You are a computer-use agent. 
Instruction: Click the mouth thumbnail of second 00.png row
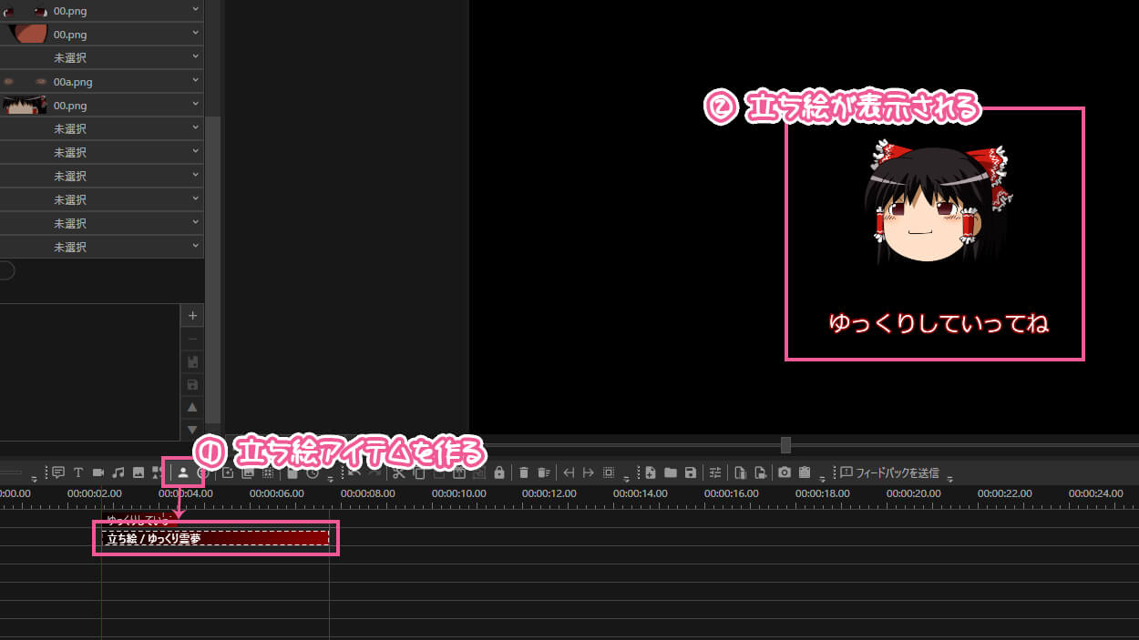click(x=28, y=34)
